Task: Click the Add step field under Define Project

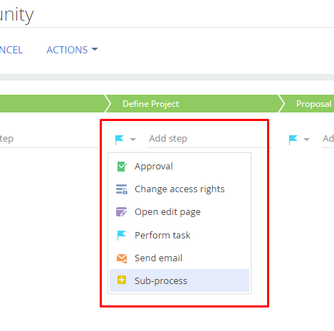Action: (x=207, y=139)
